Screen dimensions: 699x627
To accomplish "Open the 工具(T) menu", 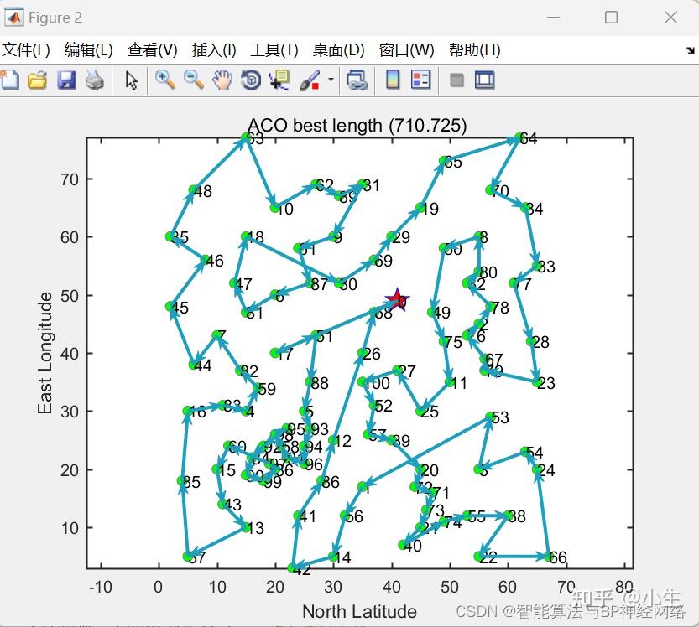I will click(272, 49).
